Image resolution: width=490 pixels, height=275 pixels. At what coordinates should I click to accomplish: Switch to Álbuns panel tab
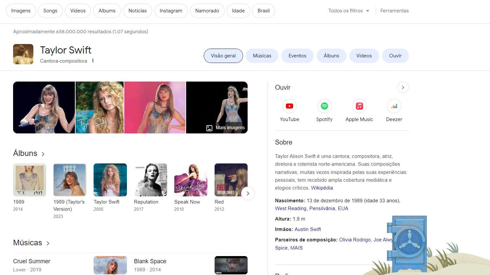point(331,56)
